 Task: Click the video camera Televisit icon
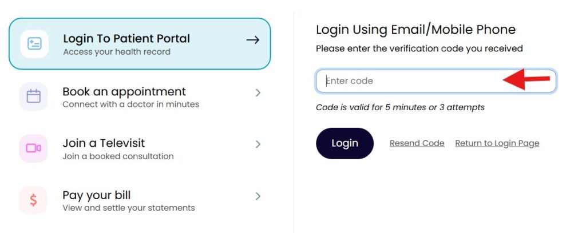pyautogui.click(x=34, y=148)
